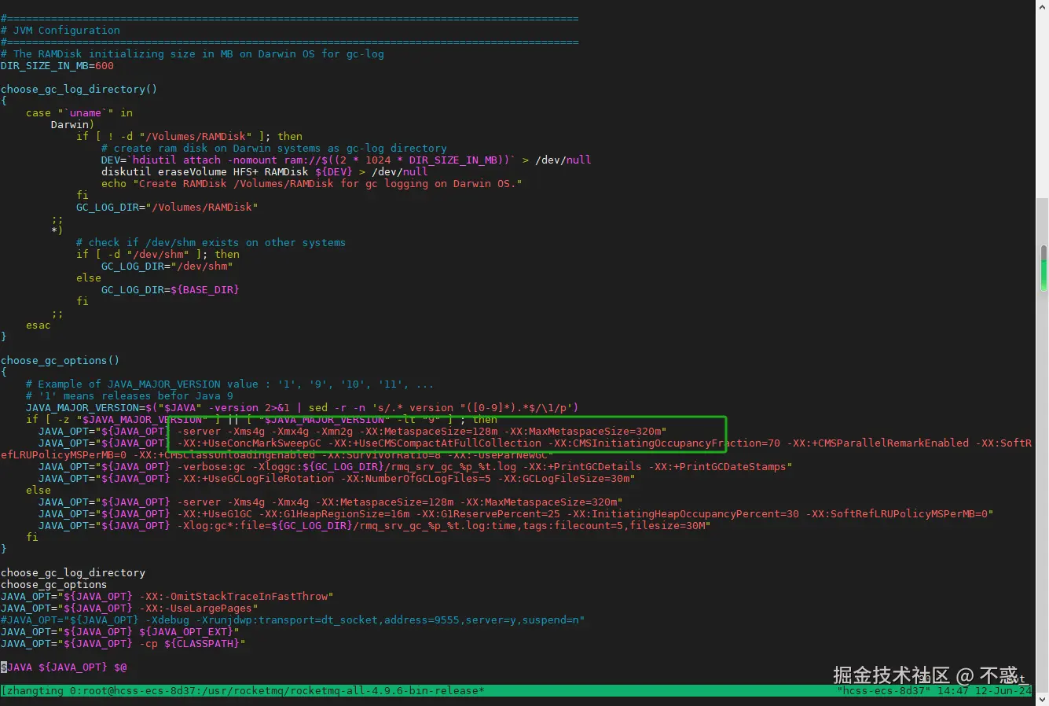Click the '"hcss-ecs-8d37"' hostname in status bar

point(884,690)
